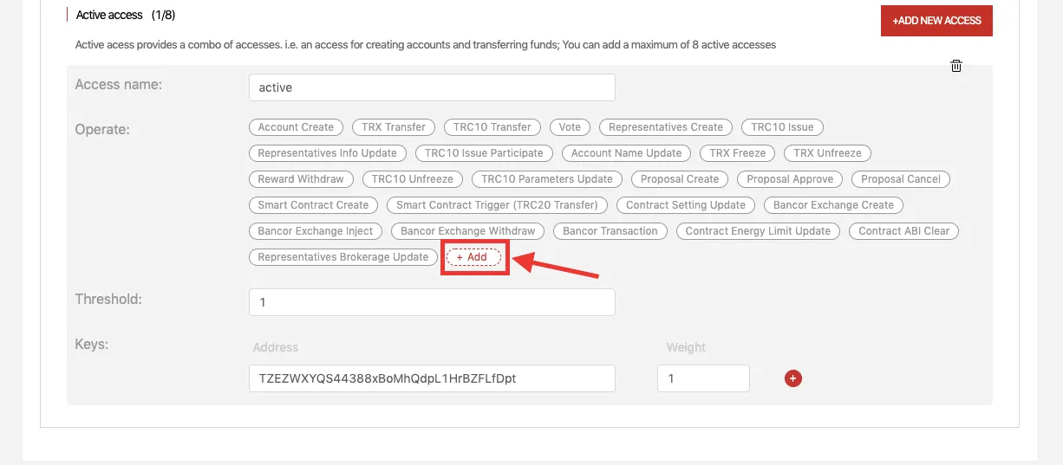
Task: Select the Representatives Brokerage Update tag
Action: 343,257
